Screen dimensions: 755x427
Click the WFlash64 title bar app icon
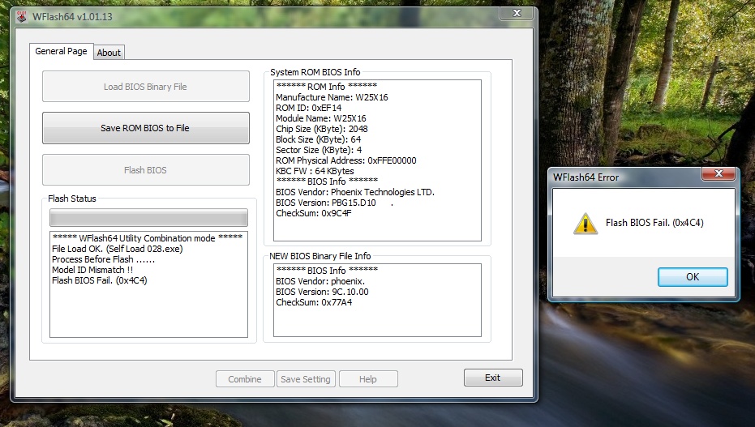point(21,16)
